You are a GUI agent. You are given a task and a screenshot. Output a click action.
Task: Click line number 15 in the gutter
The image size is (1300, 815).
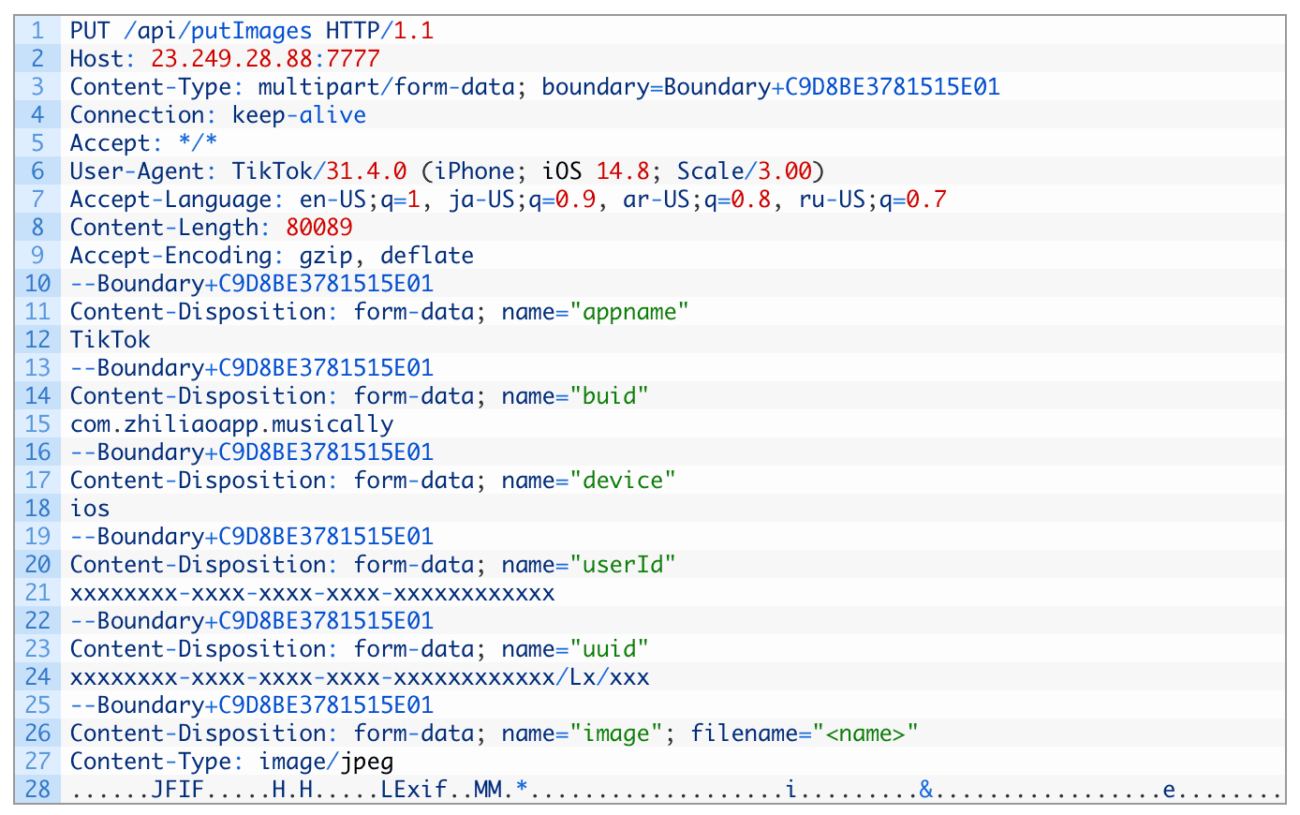[37, 424]
